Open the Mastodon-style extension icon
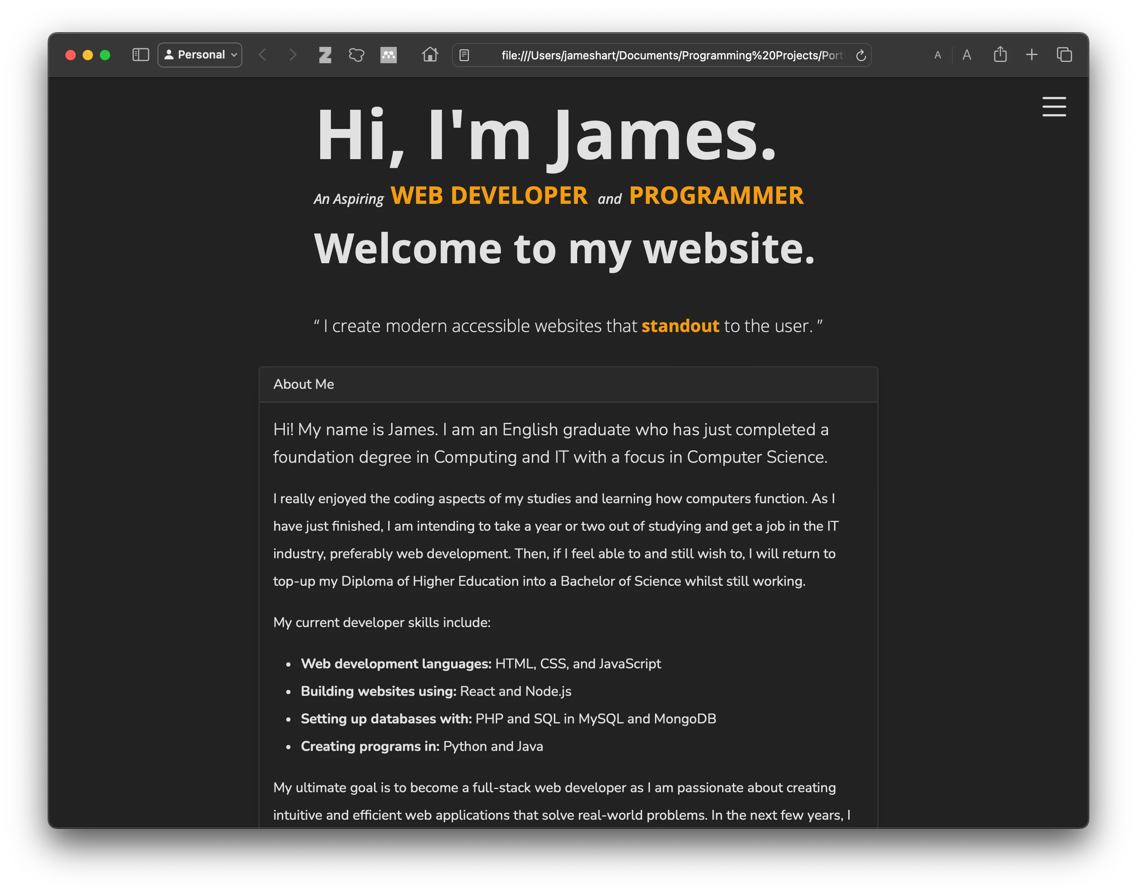Image resolution: width=1137 pixels, height=892 pixels. coord(388,55)
